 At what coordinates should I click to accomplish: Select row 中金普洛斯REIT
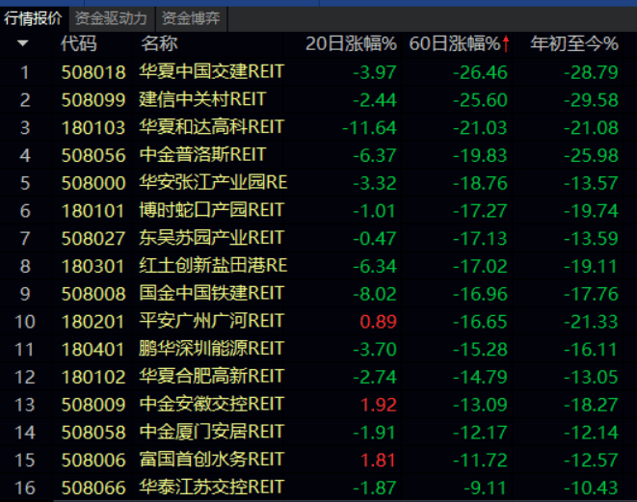[x=318, y=155]
